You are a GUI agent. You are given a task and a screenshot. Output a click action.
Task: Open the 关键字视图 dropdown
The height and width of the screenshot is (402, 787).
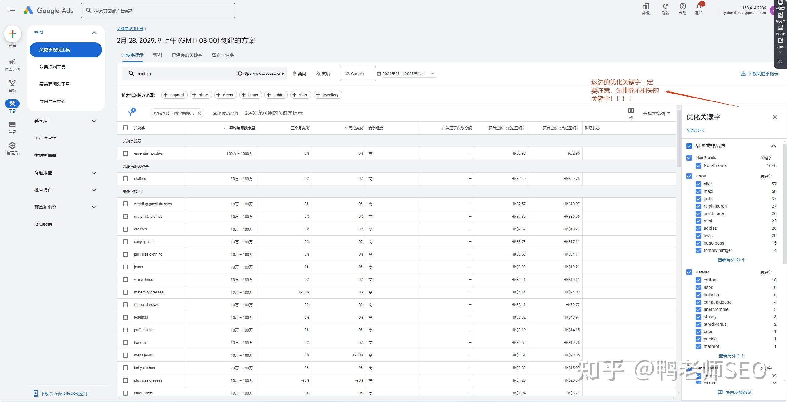click(656, 113)
